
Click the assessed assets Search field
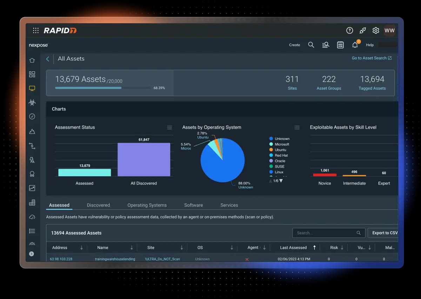[329, 233]
